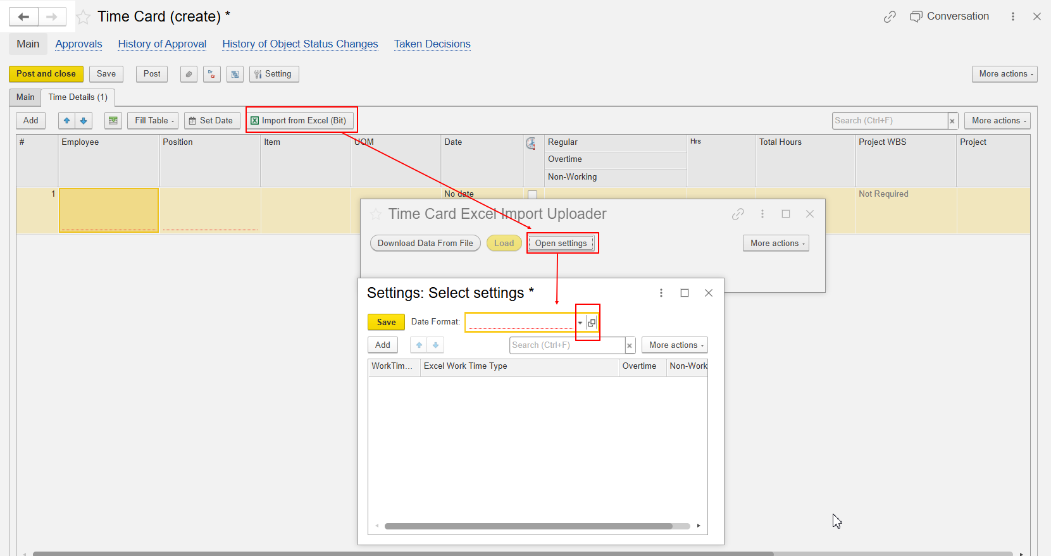Click Download Data From File
Screen dimensions: 1051x556
pos(425,244)
